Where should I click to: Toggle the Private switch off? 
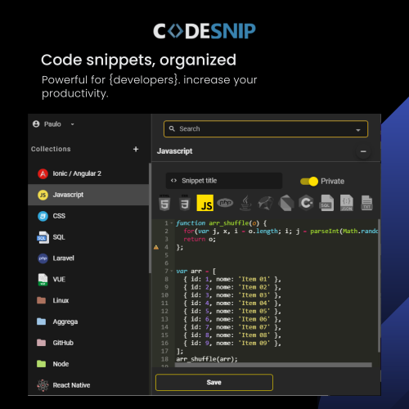click(309, 182)
